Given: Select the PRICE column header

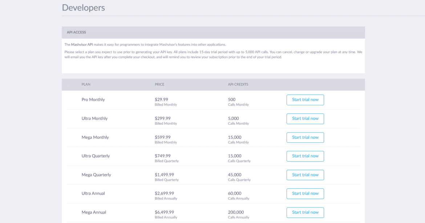Looking at the screenshot, I should coord(159,84).
